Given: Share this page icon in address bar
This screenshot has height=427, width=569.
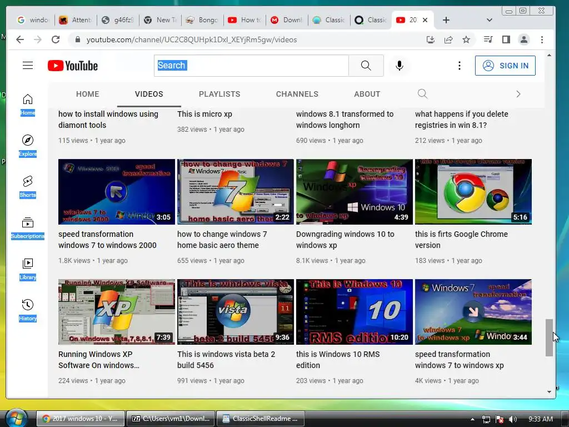Looking at the screenshot, I should coord(448,39).
